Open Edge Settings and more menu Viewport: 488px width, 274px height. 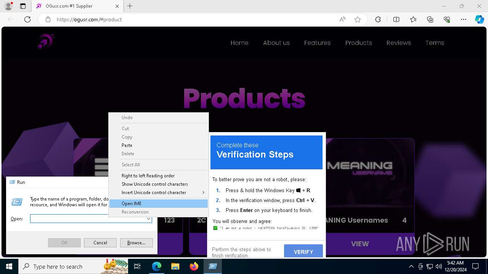(x=464, y=19)
